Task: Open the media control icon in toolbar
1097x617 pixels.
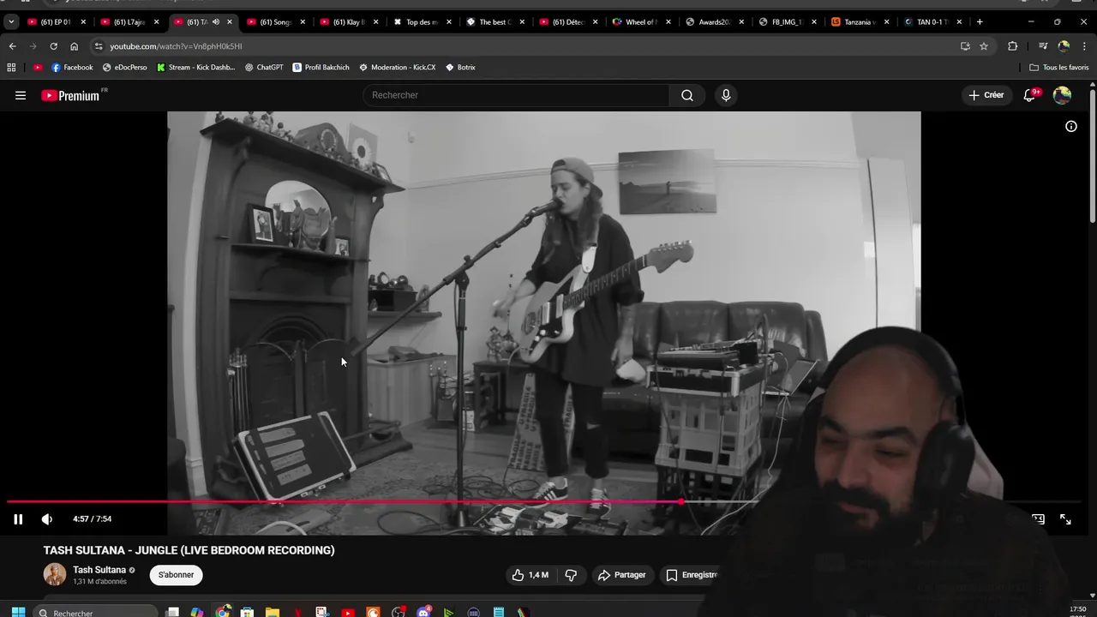Action: click(x=1043, y=46)
